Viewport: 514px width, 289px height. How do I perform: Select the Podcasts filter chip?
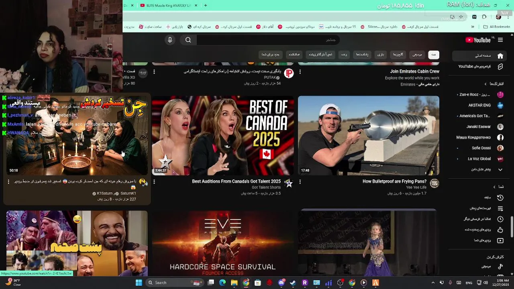(362, 55)
